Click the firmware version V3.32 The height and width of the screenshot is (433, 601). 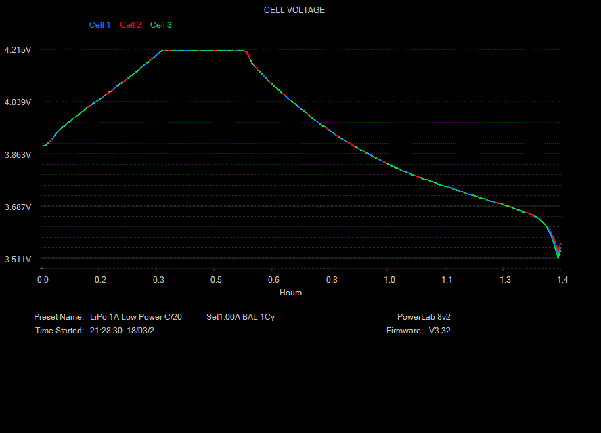pos(440,331)
